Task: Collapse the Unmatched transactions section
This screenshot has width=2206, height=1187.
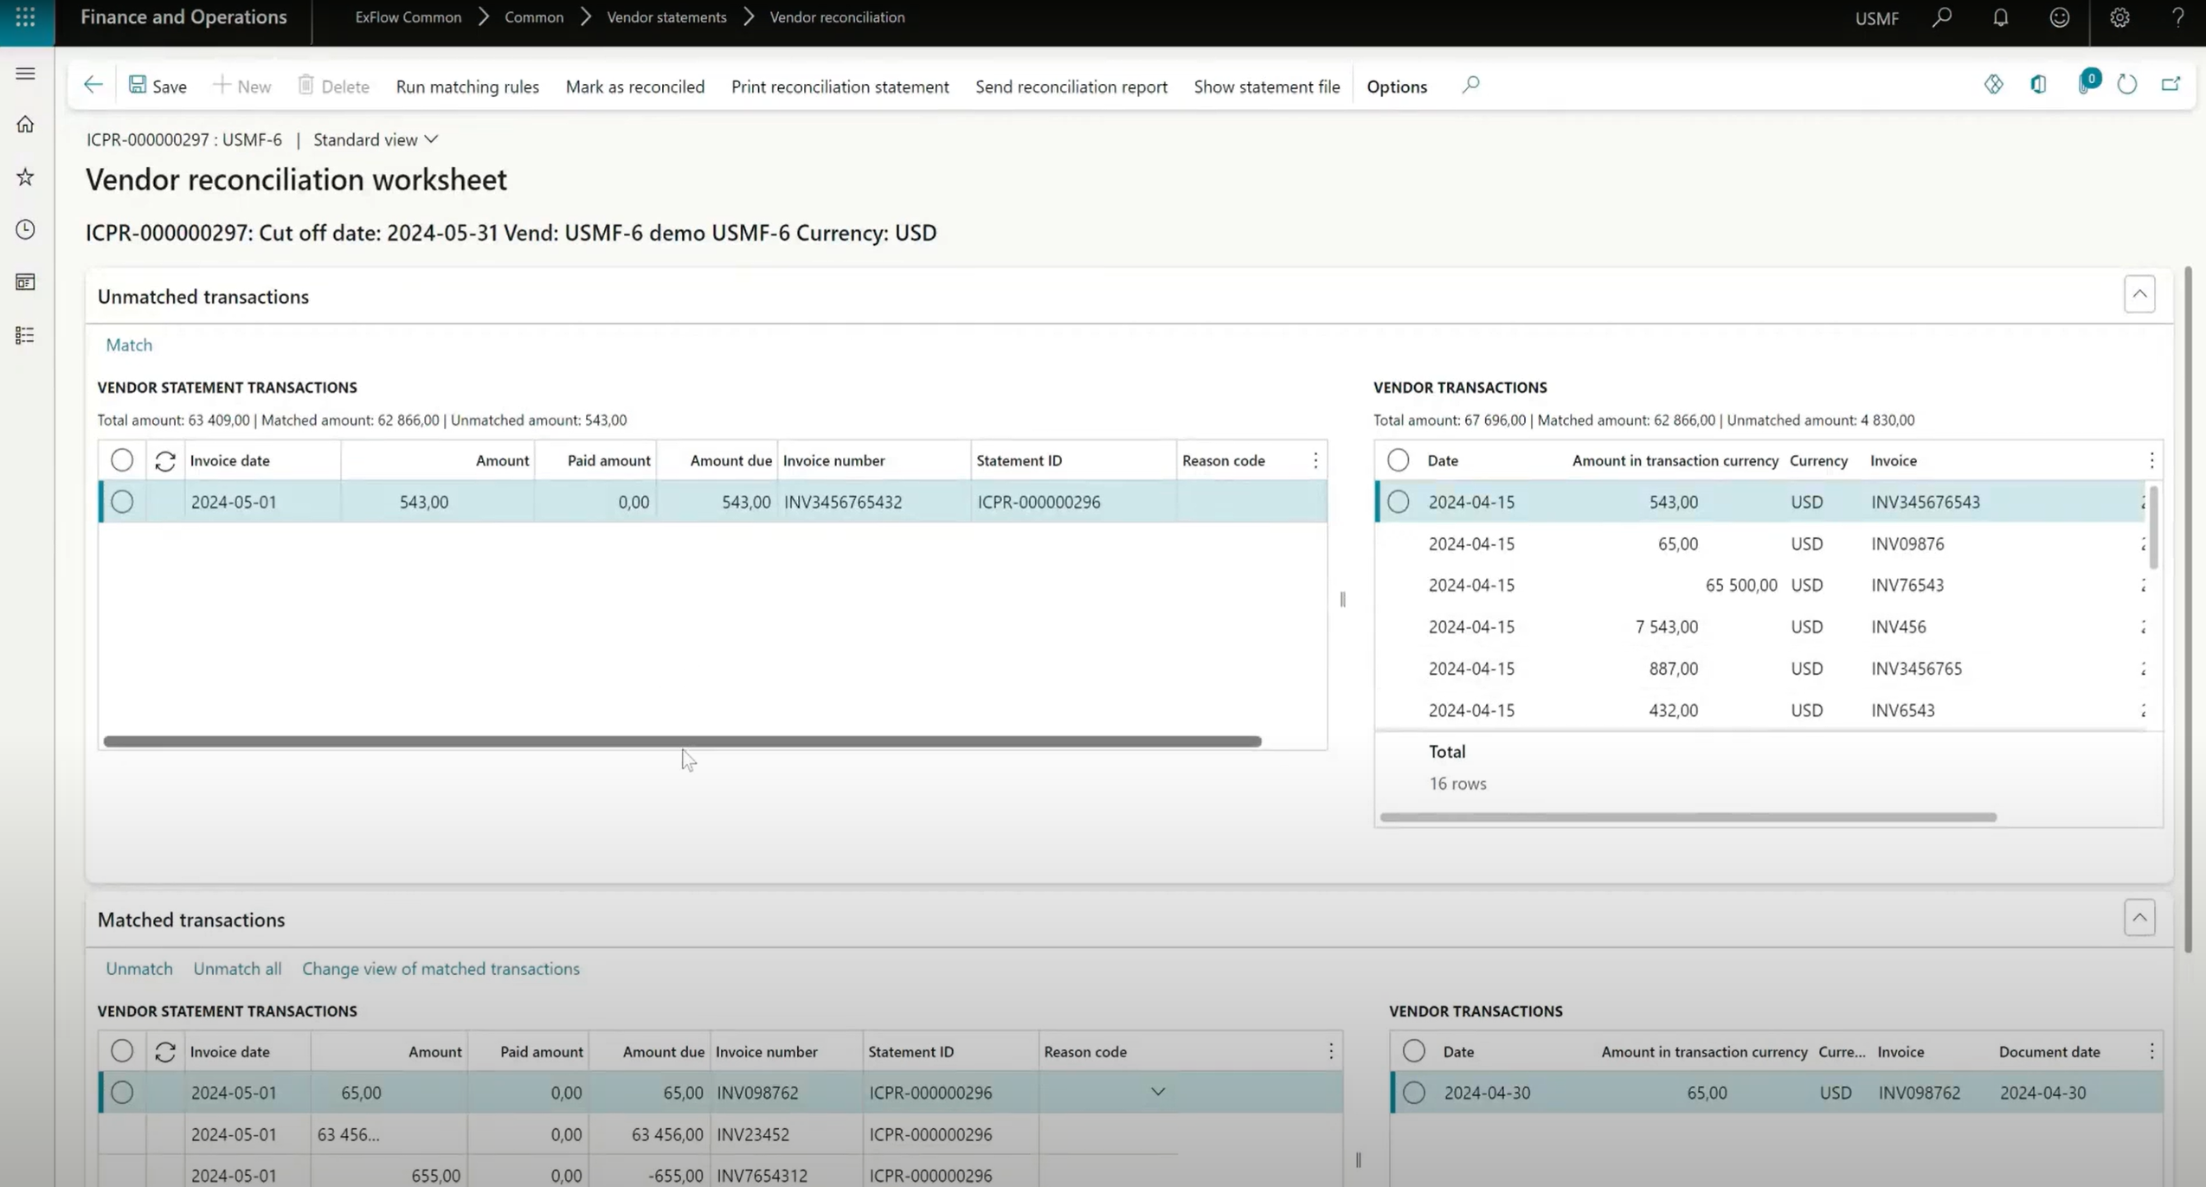Action: tap(2138, 294)
